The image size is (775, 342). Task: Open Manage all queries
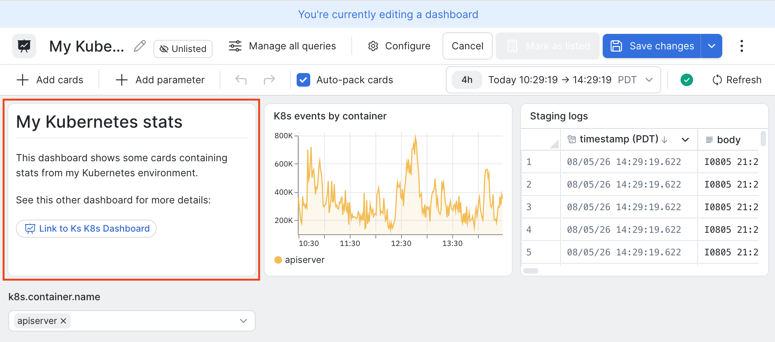[x=282, y=46]
